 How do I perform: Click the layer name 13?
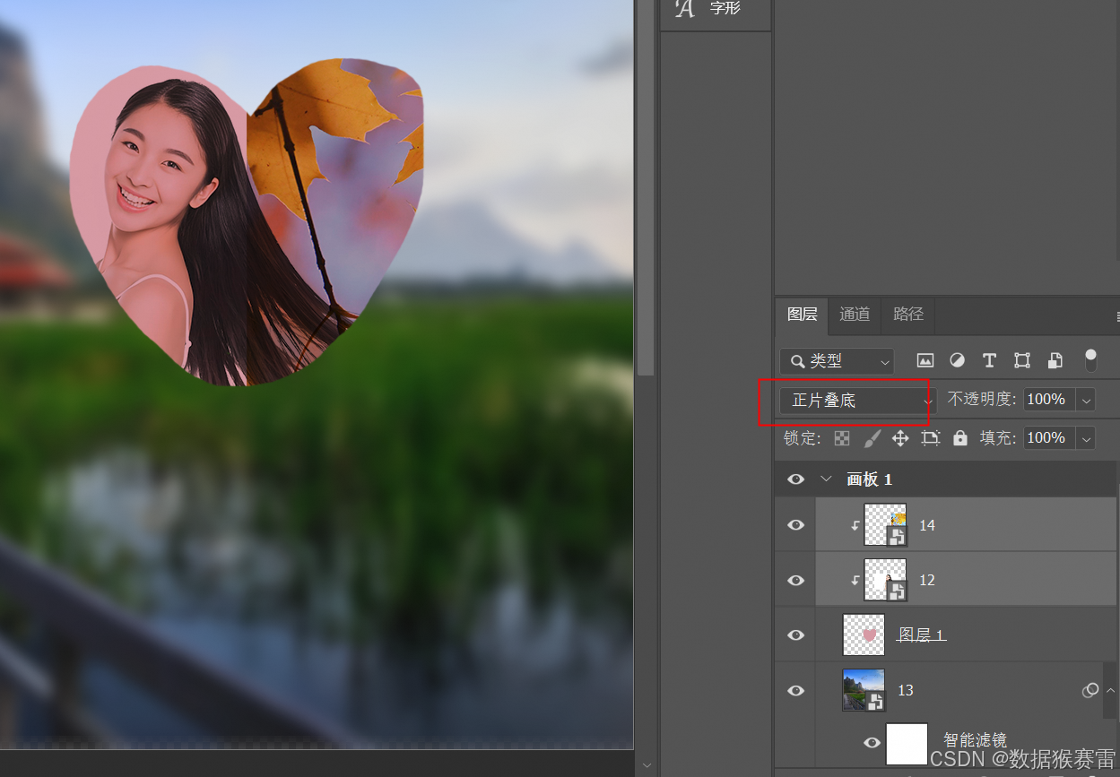point(906,690)
